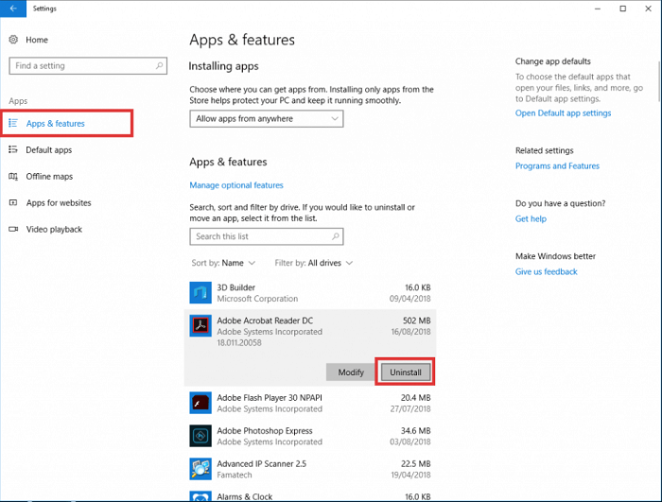Click the 20.4 MB size value
Viewport: 662px width, 502px height.
[415, 398]
